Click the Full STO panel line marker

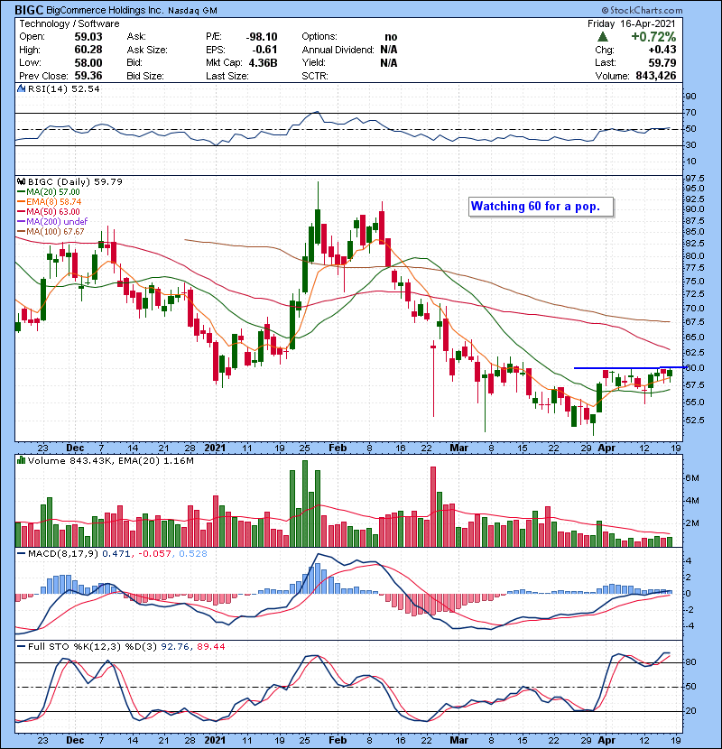click(21, 646)
